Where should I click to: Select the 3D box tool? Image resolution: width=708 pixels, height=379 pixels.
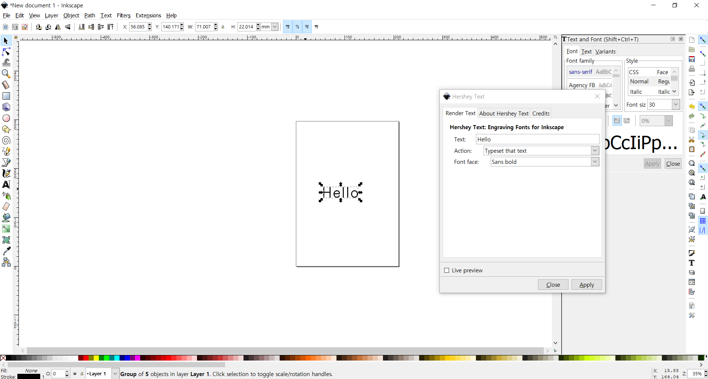pyautogui.click(x=6, y=107)
